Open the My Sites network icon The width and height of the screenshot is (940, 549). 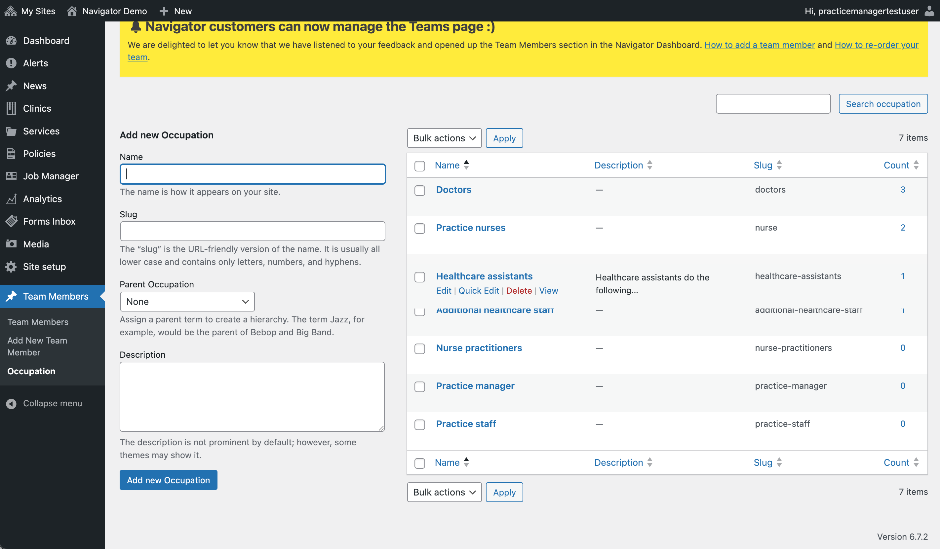tap(11, 11)
